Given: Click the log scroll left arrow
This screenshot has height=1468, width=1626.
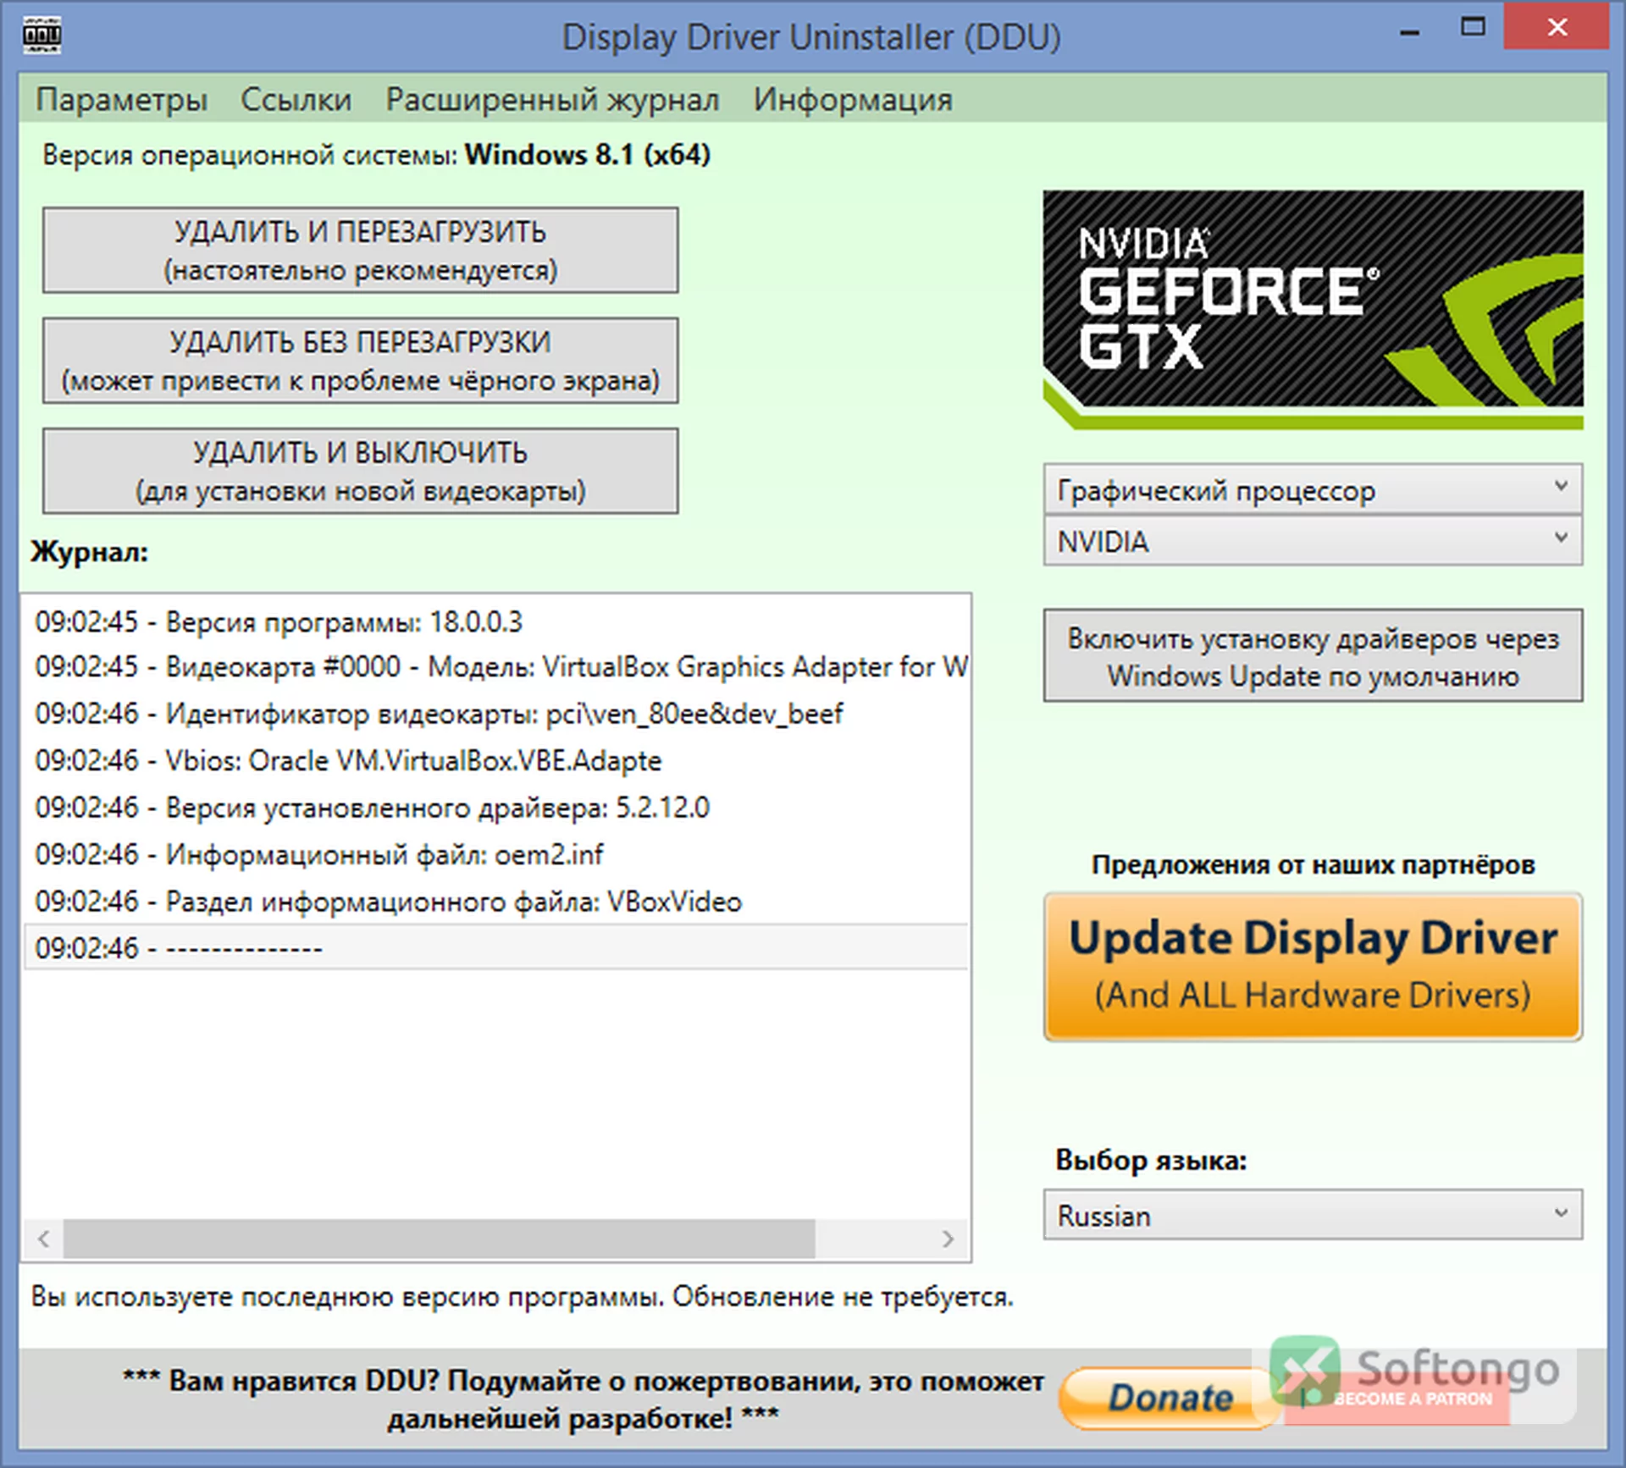Looking at the screenshot, I should [44, 1239].
